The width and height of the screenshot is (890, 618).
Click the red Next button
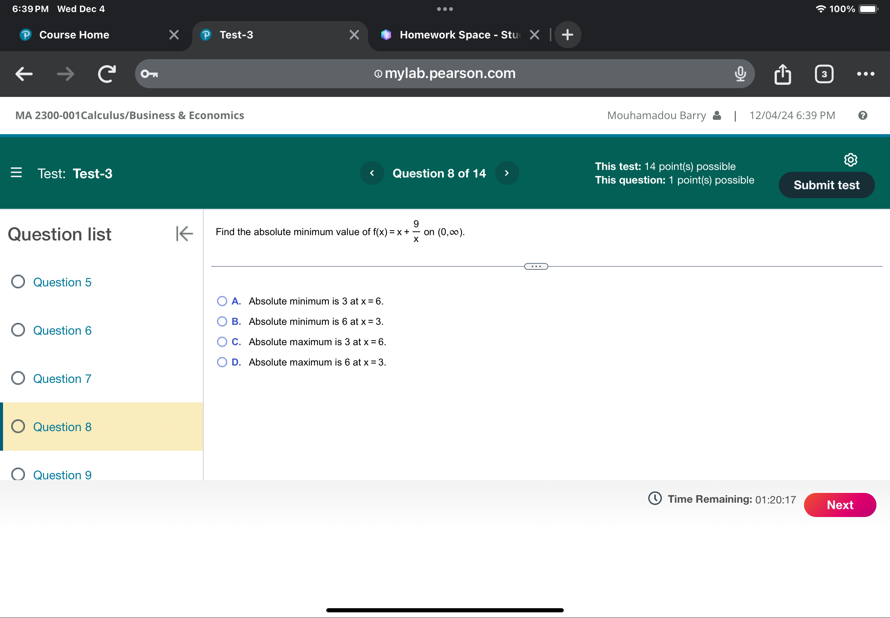click(839, 505)
